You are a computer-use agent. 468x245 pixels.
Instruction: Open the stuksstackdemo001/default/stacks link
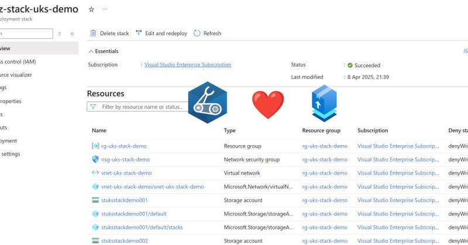142,227
